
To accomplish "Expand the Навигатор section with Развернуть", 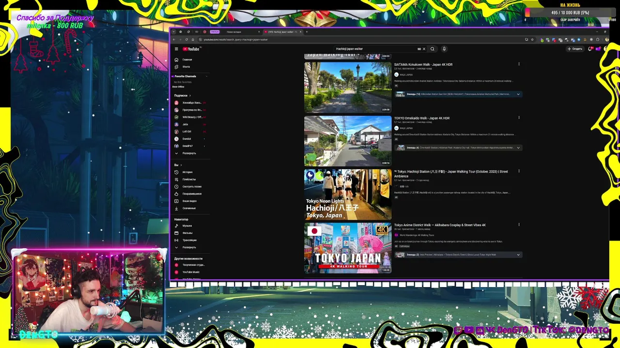I will click(x=189, y=247).
